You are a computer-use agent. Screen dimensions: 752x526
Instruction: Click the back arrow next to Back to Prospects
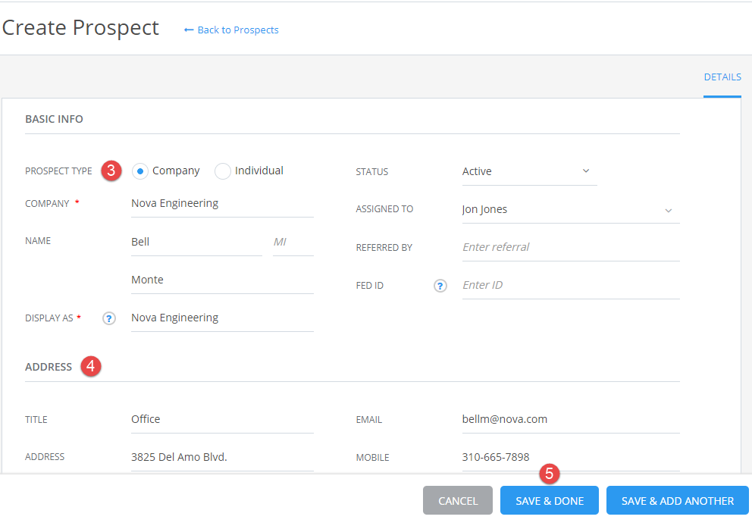189,30
